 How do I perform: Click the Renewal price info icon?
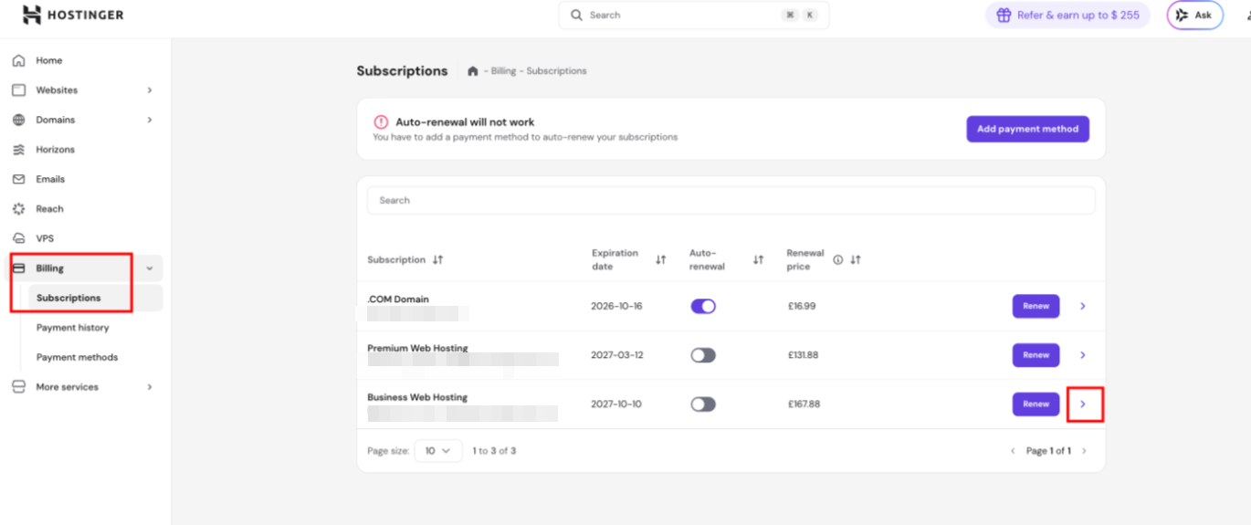[837, 260]
